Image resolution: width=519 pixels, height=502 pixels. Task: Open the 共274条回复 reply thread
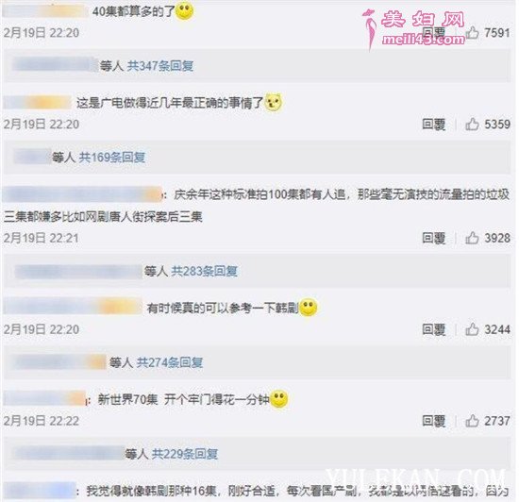(x=170, y=362)
